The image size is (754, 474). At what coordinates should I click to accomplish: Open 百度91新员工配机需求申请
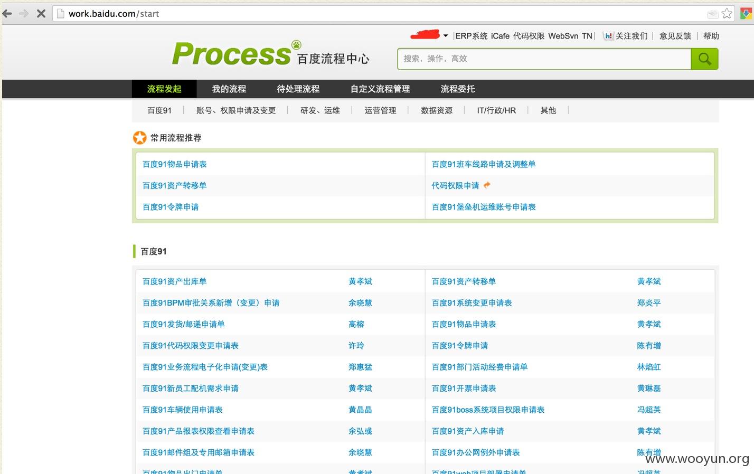191,388
